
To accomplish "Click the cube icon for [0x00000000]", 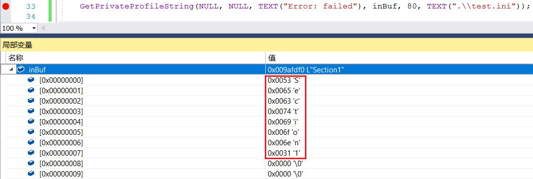I will pos(31,80).
